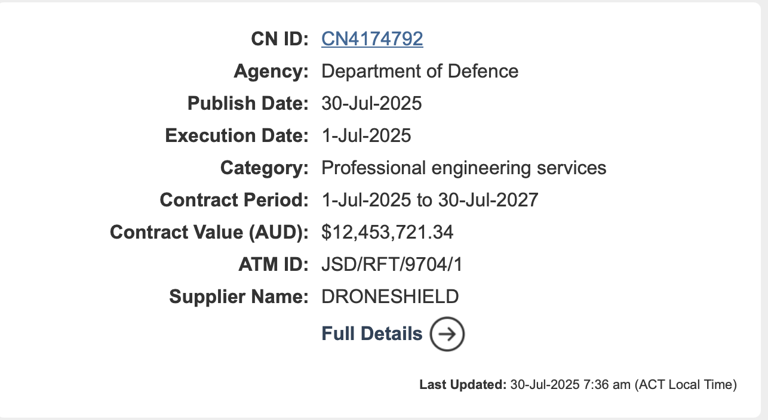This screenshot has width=768, height=420.
Task: Click the Agency field label
Action: click(271, 72)
